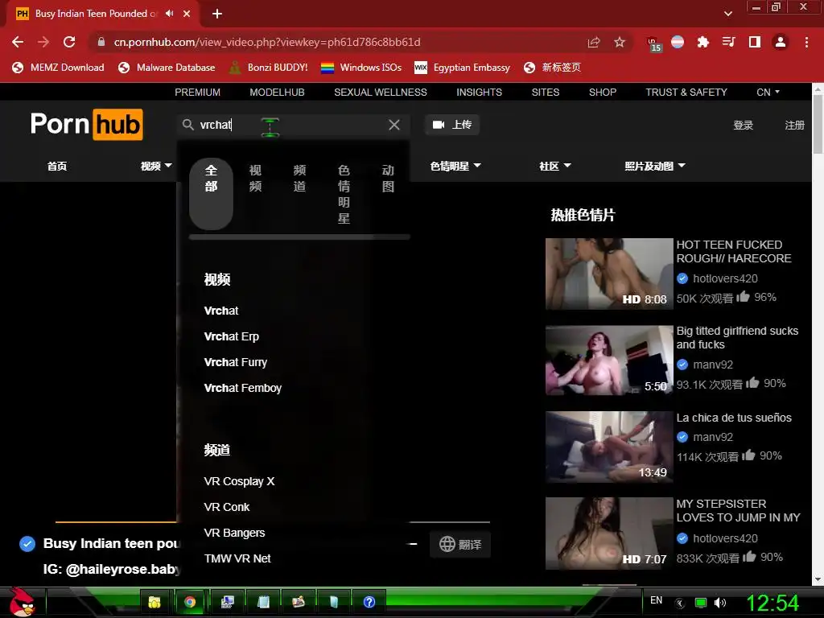Expand the 照片及动图 dropdown
Viewport: 824px width, 618px height.
(655, 166)
